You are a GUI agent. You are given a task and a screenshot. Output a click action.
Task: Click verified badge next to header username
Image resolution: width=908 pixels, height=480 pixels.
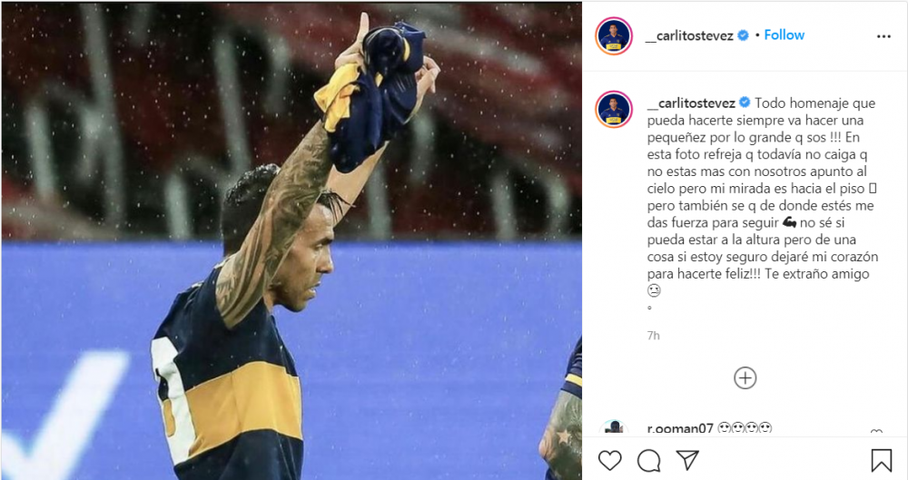coord(743,35)
